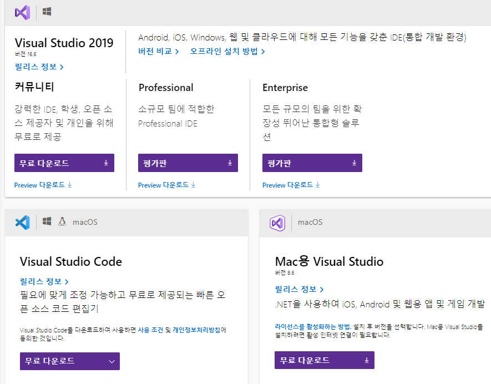The width and height of the screenshot is (491, 384).
Task: Click download arrow icon on Enterprise 평가판 button
Action: (354, 163)
